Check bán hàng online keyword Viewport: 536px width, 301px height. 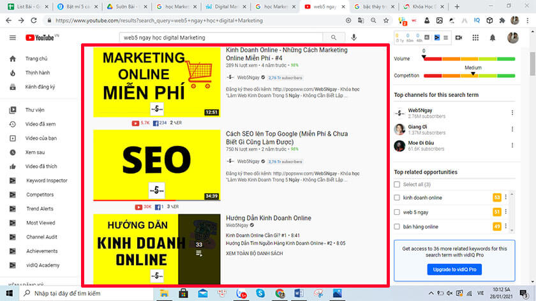397,226
